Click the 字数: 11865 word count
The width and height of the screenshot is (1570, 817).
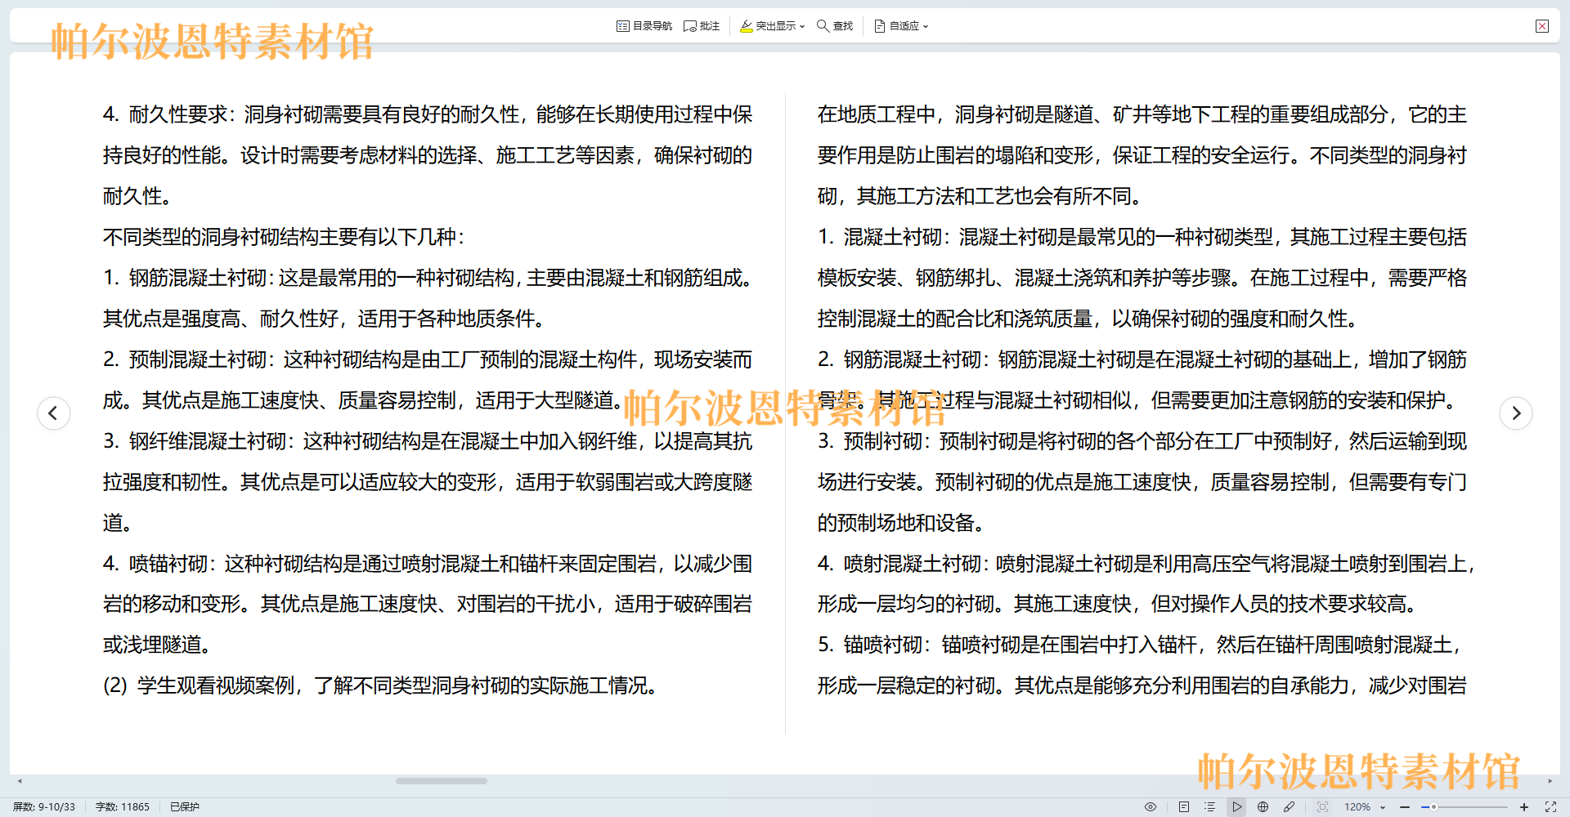[x=123, y=806]
